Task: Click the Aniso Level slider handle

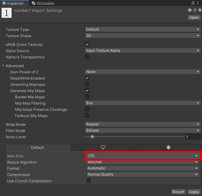Action: click(92, 137)
